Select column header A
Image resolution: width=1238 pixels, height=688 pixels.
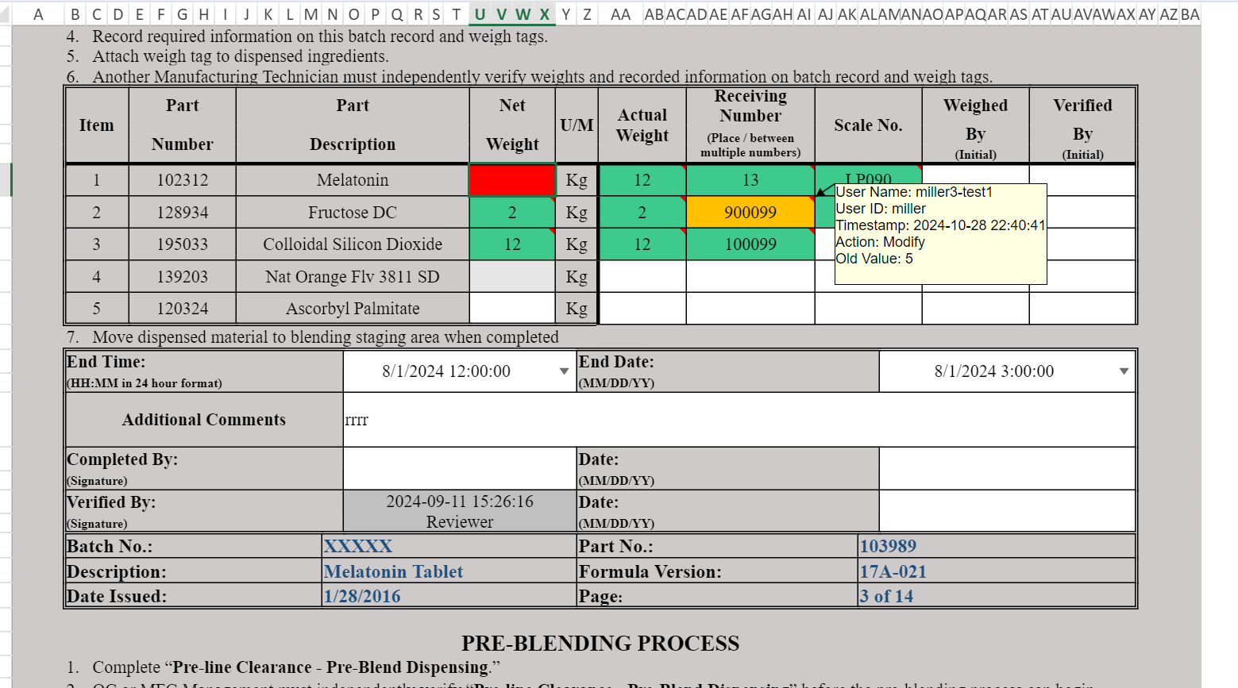tap(37, 14)
